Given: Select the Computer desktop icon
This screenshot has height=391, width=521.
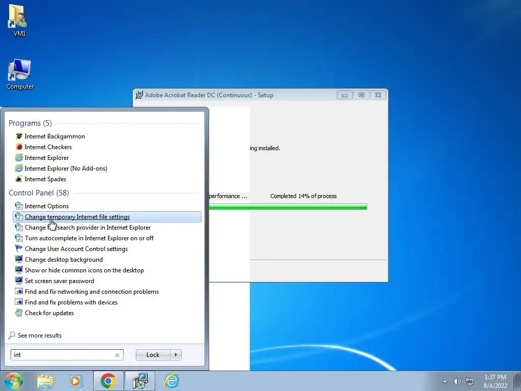Looking at the screenshot, I should pyautogui.click(x=20, y=74).
